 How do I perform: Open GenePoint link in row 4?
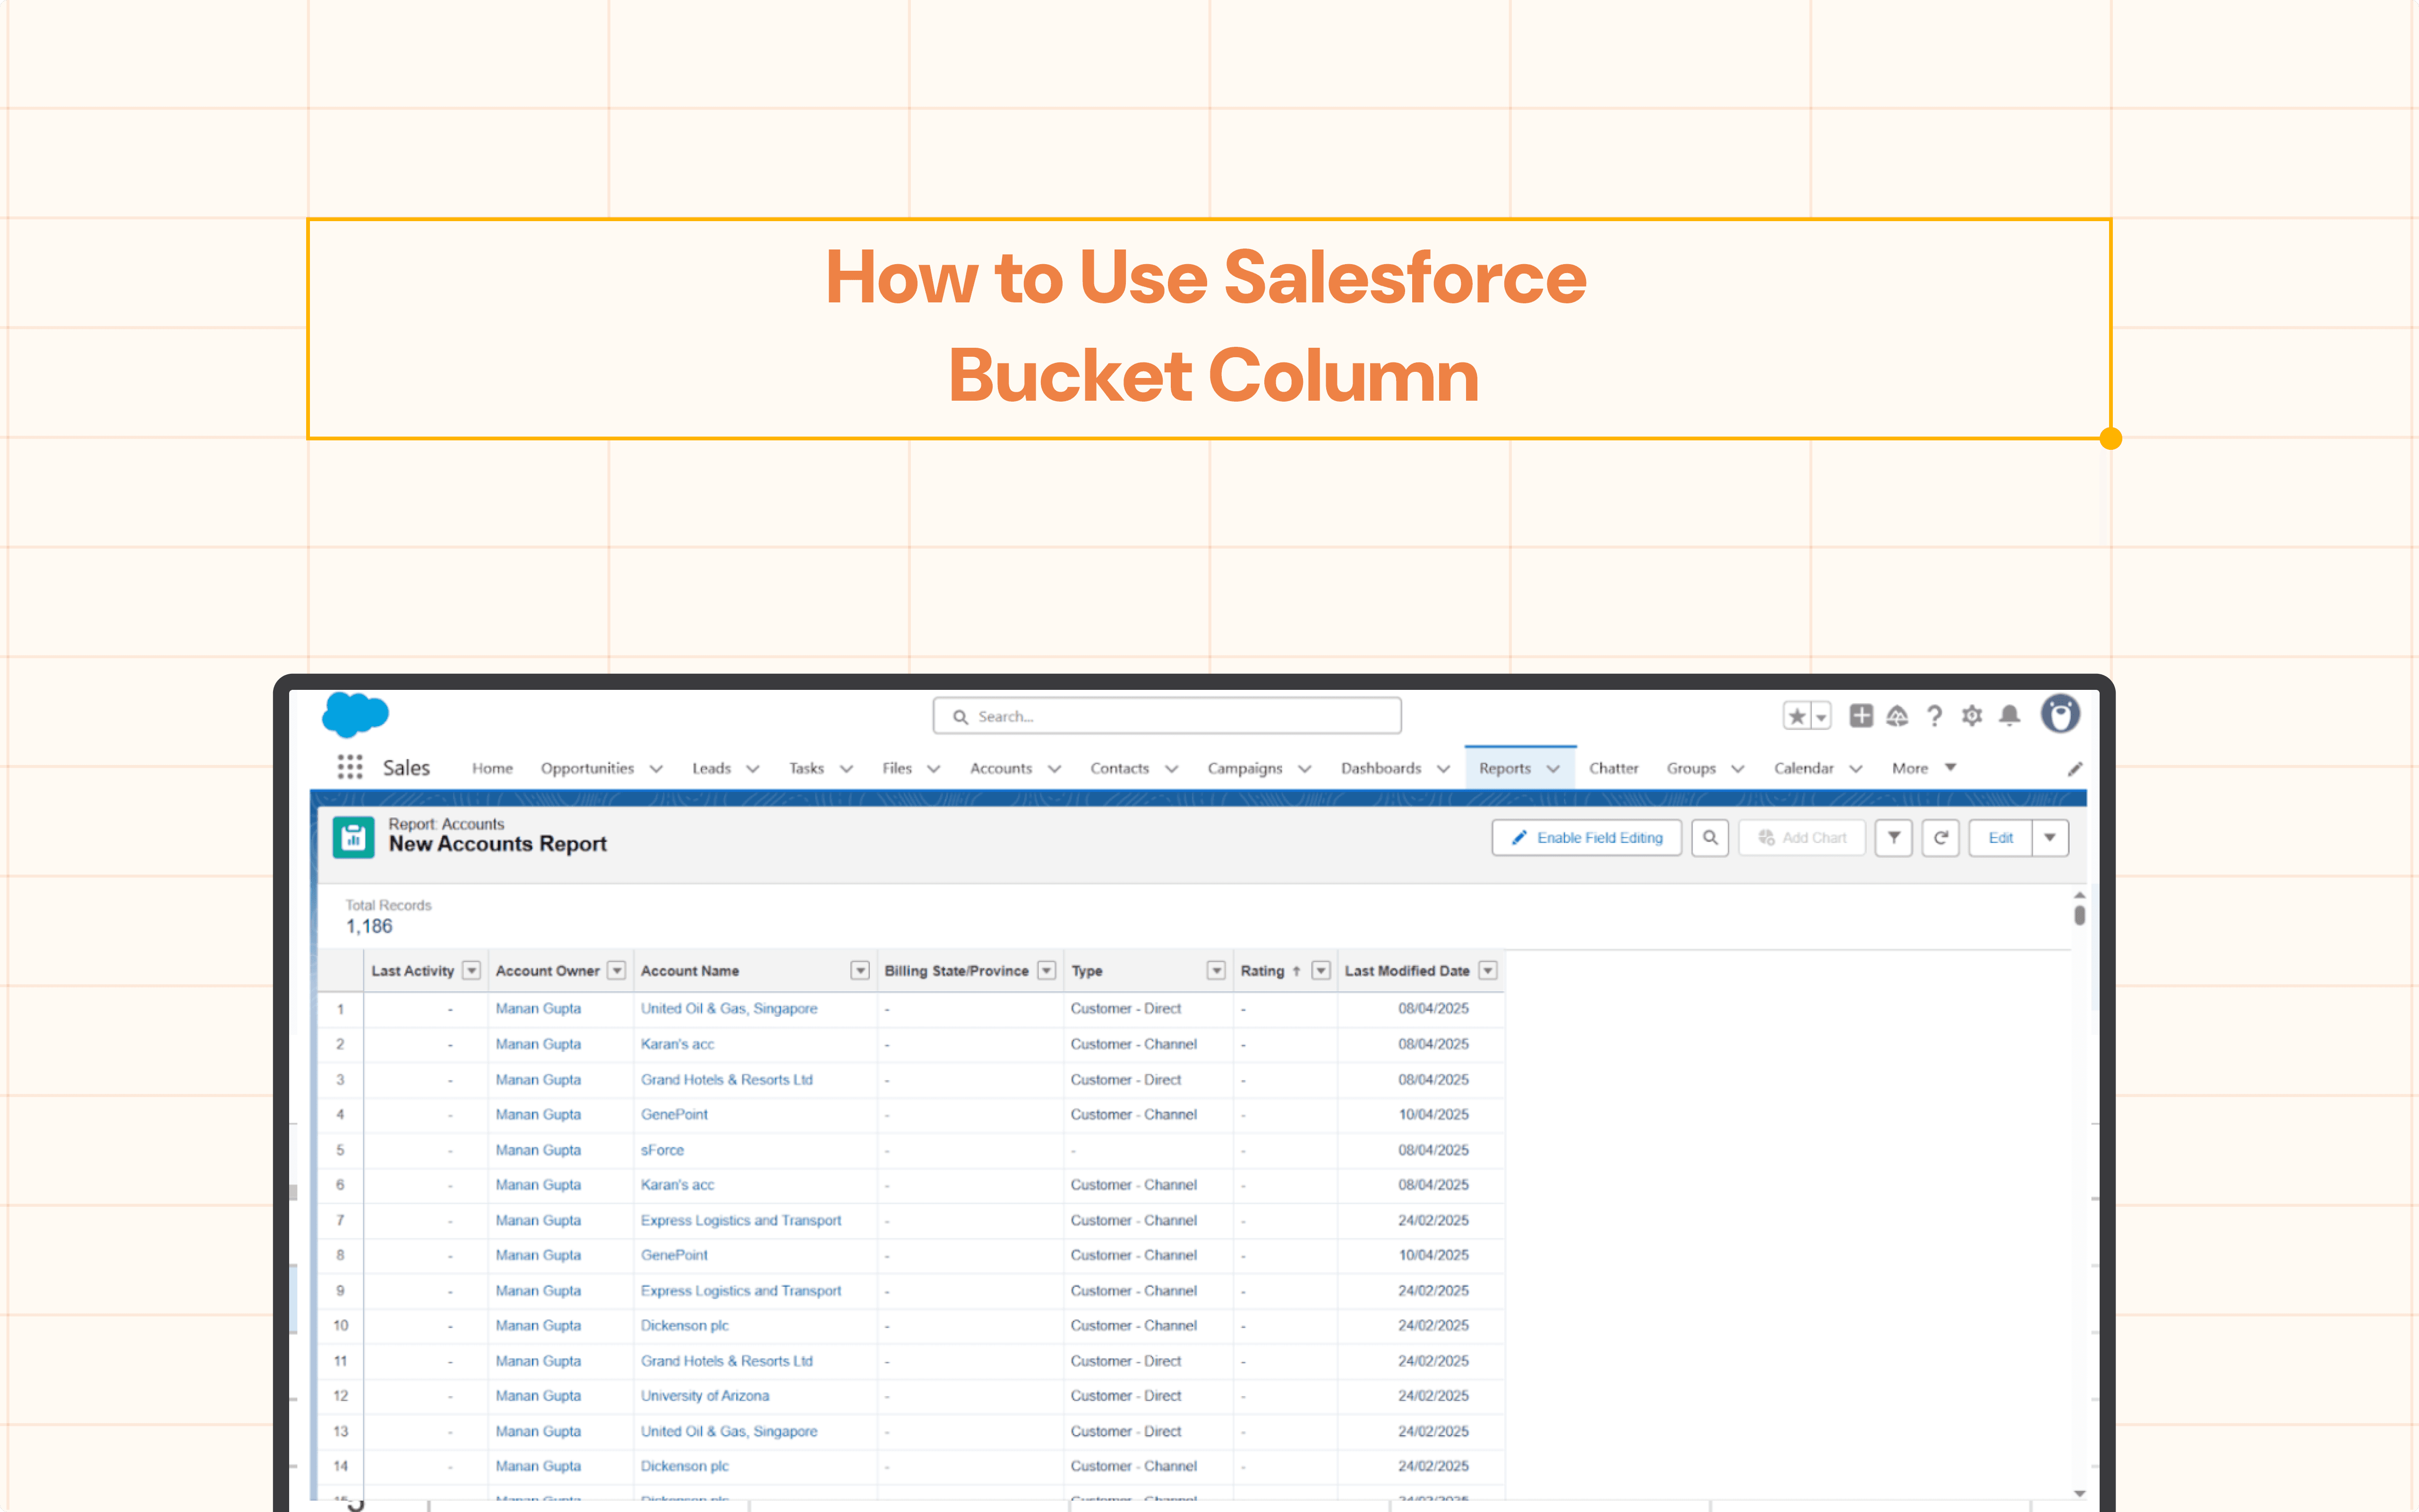(x=674, y=1114)
